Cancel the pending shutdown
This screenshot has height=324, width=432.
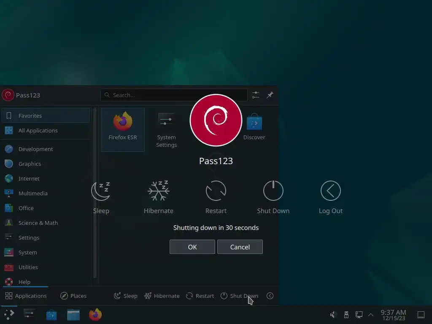pos(240,247)
